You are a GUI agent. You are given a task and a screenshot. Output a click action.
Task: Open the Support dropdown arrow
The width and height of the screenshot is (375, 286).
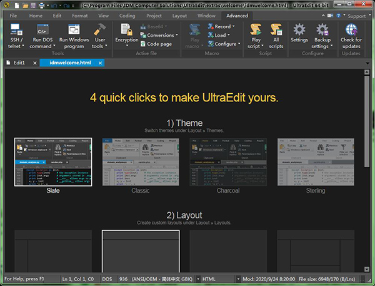(370, 15)
